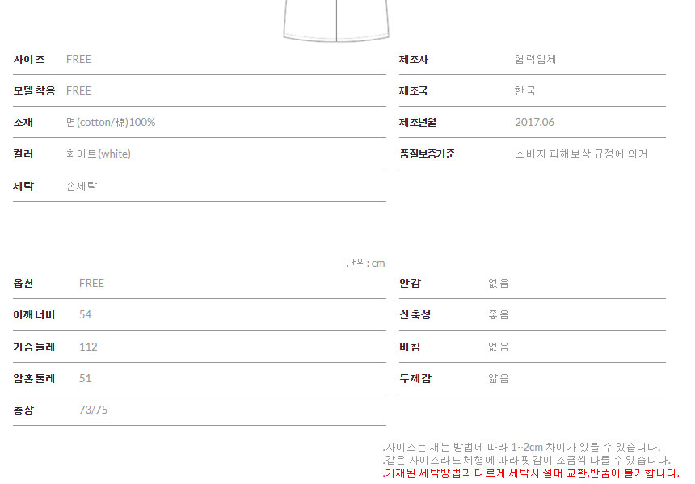The image size is (695, 484).
Task: Click the 안감 lining label
Action: tap(410, 284)
